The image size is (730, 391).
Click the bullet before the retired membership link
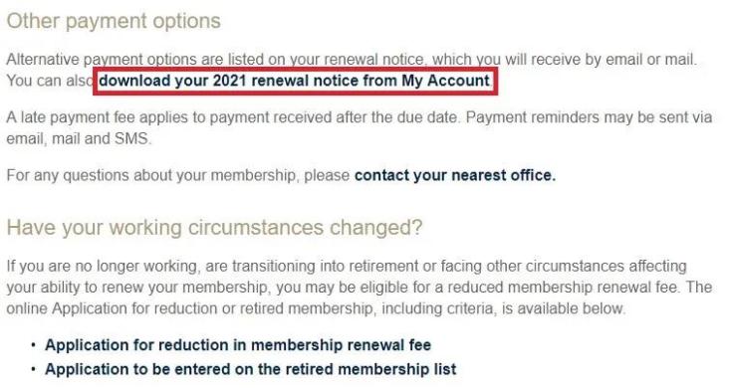33,370
